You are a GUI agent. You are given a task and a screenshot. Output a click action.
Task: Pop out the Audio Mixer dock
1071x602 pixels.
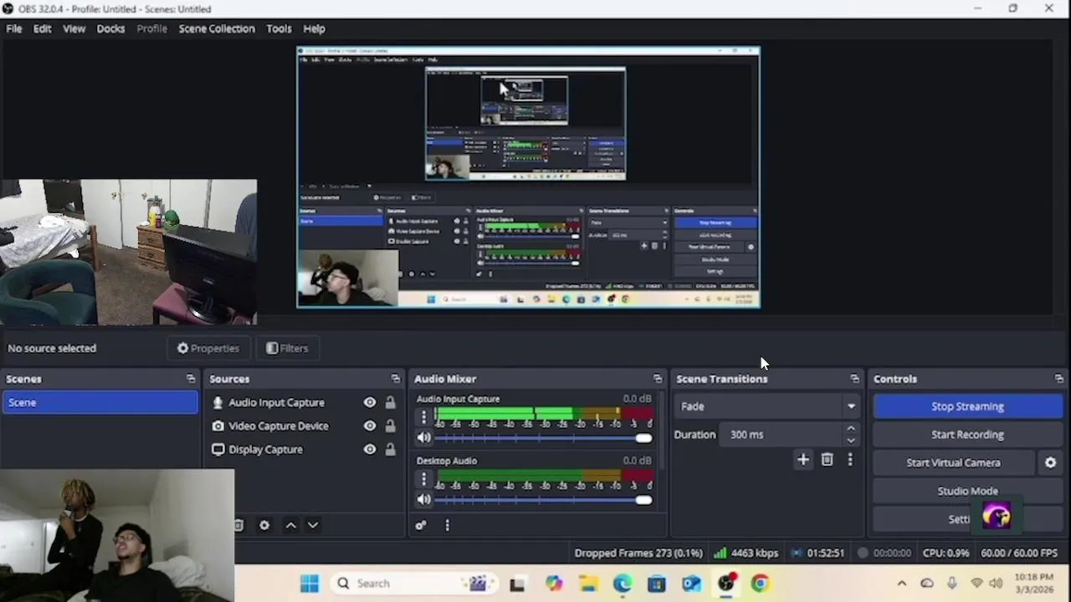point(657,379)
